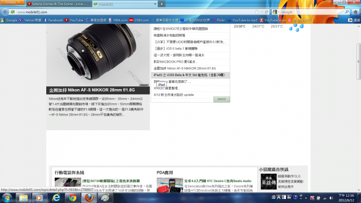Bookmark this page with the star icon
The height and width of the screenshot is (203, 361).
point(257,12)
